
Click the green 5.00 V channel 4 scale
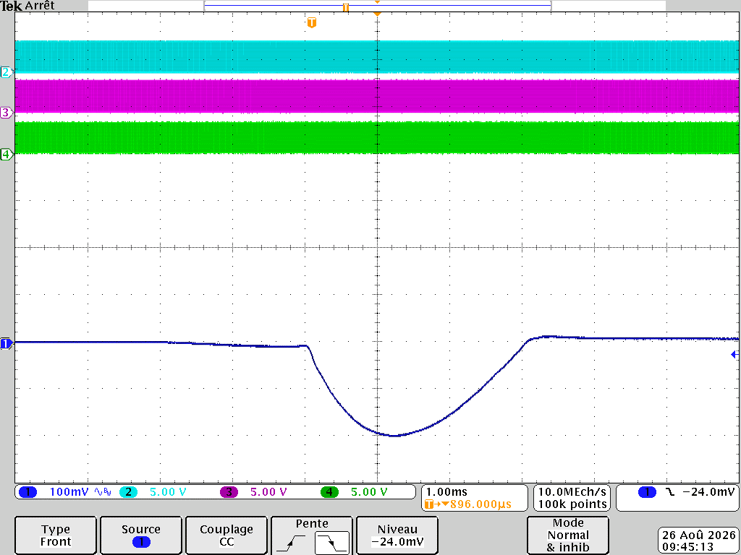369,492
